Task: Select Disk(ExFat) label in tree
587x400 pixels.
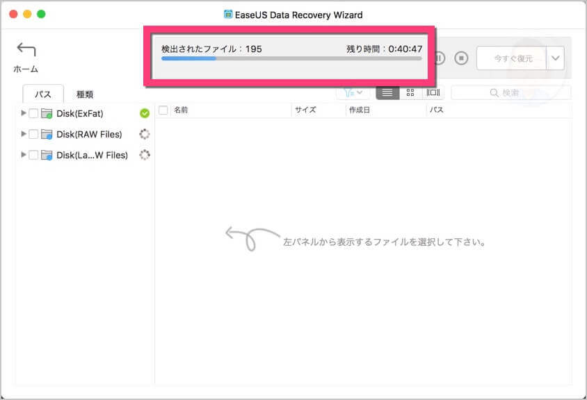Action: 80,114
